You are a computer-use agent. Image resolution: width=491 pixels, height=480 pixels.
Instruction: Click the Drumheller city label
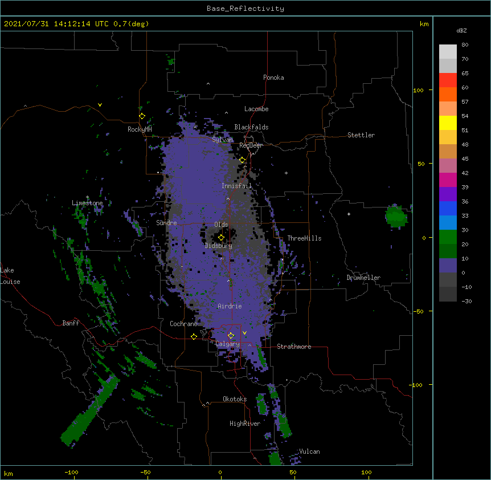363,278
